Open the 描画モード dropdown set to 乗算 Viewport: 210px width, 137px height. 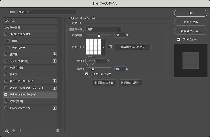pos(103,29)
